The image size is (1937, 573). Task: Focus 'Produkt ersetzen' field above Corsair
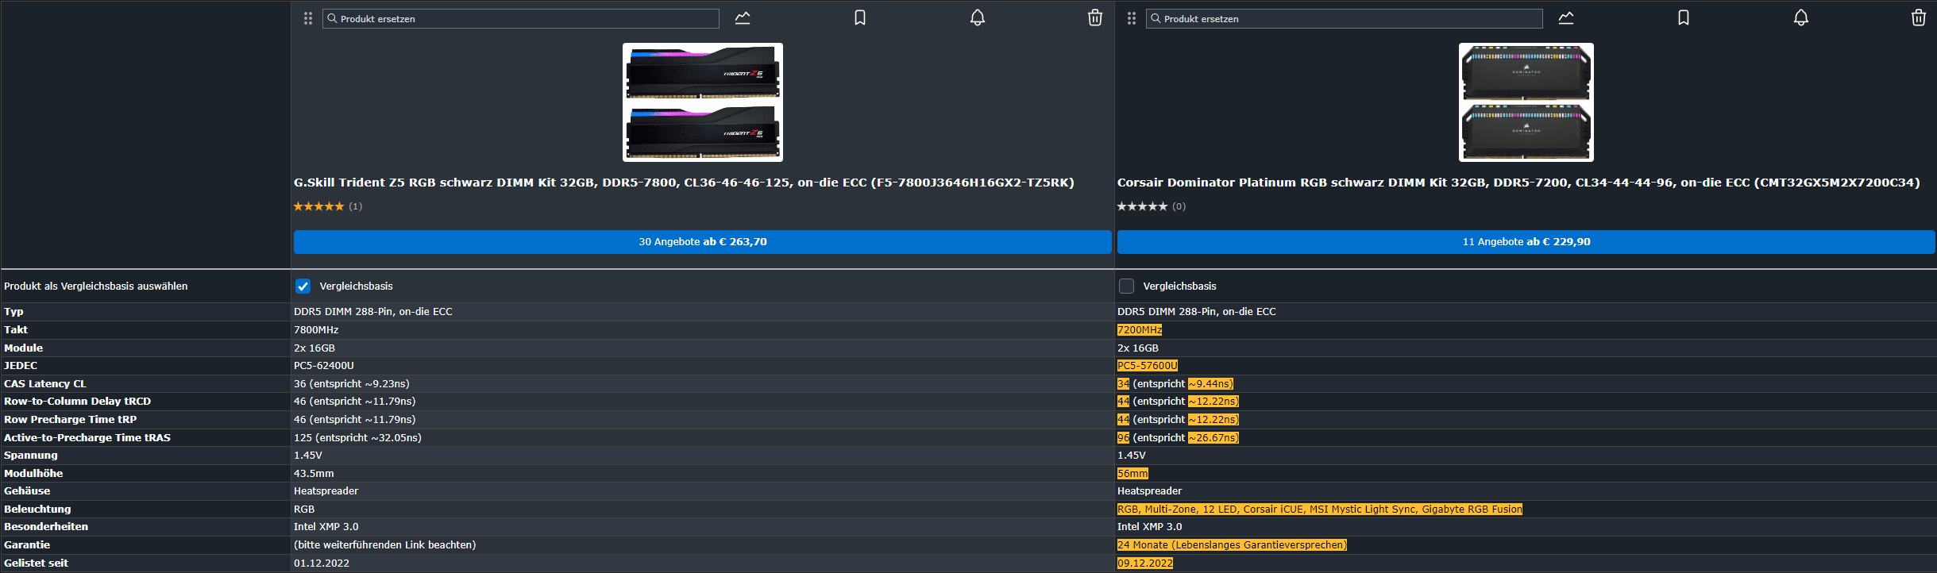[1345, 18]
